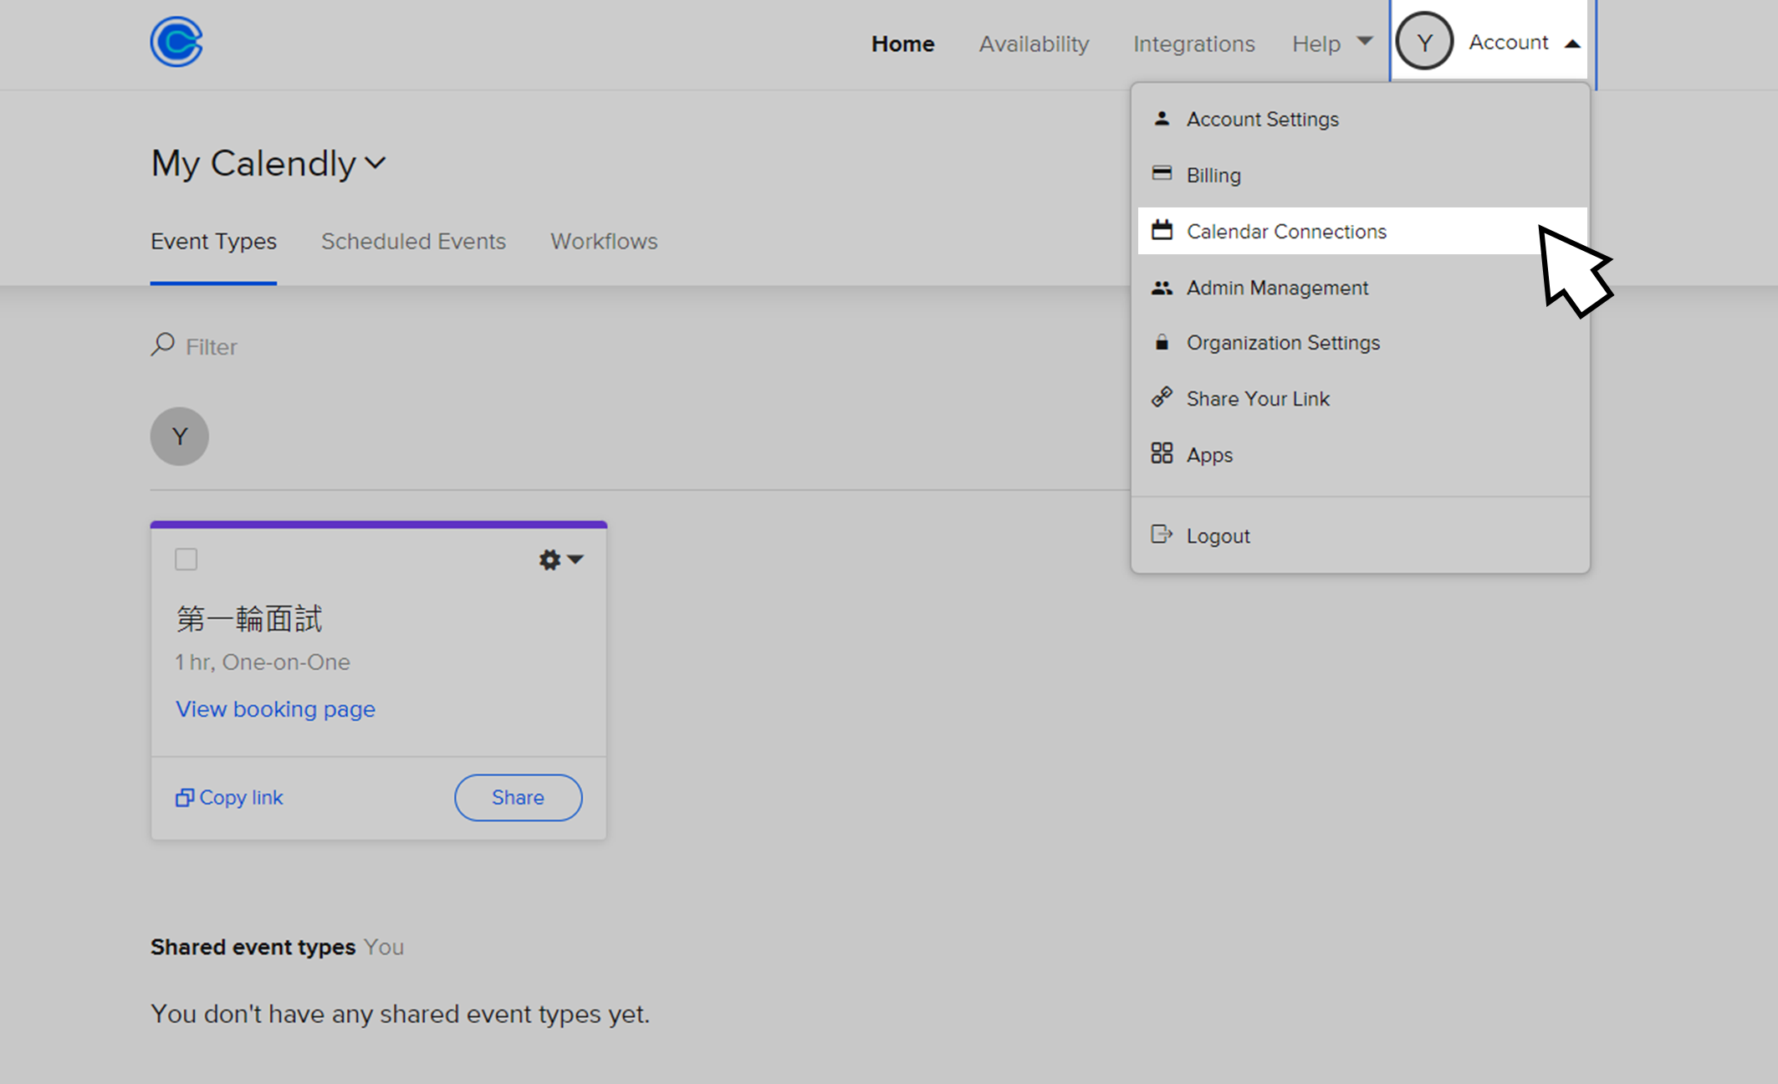Open Account Settings from the menu
The width and height of the screenshot is (1778, 1084).
click(1362, 120)
